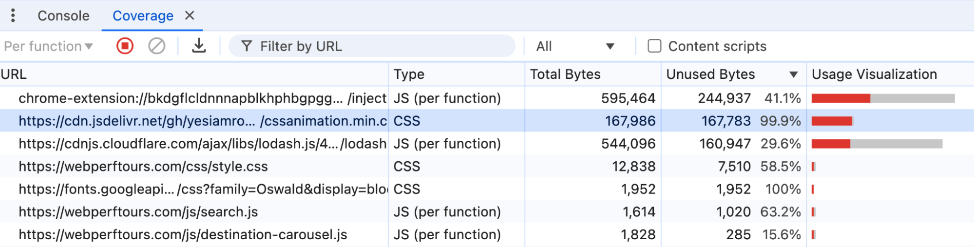
Task: Toggle sort arrow on Unused Bytes
Action: 793,75
